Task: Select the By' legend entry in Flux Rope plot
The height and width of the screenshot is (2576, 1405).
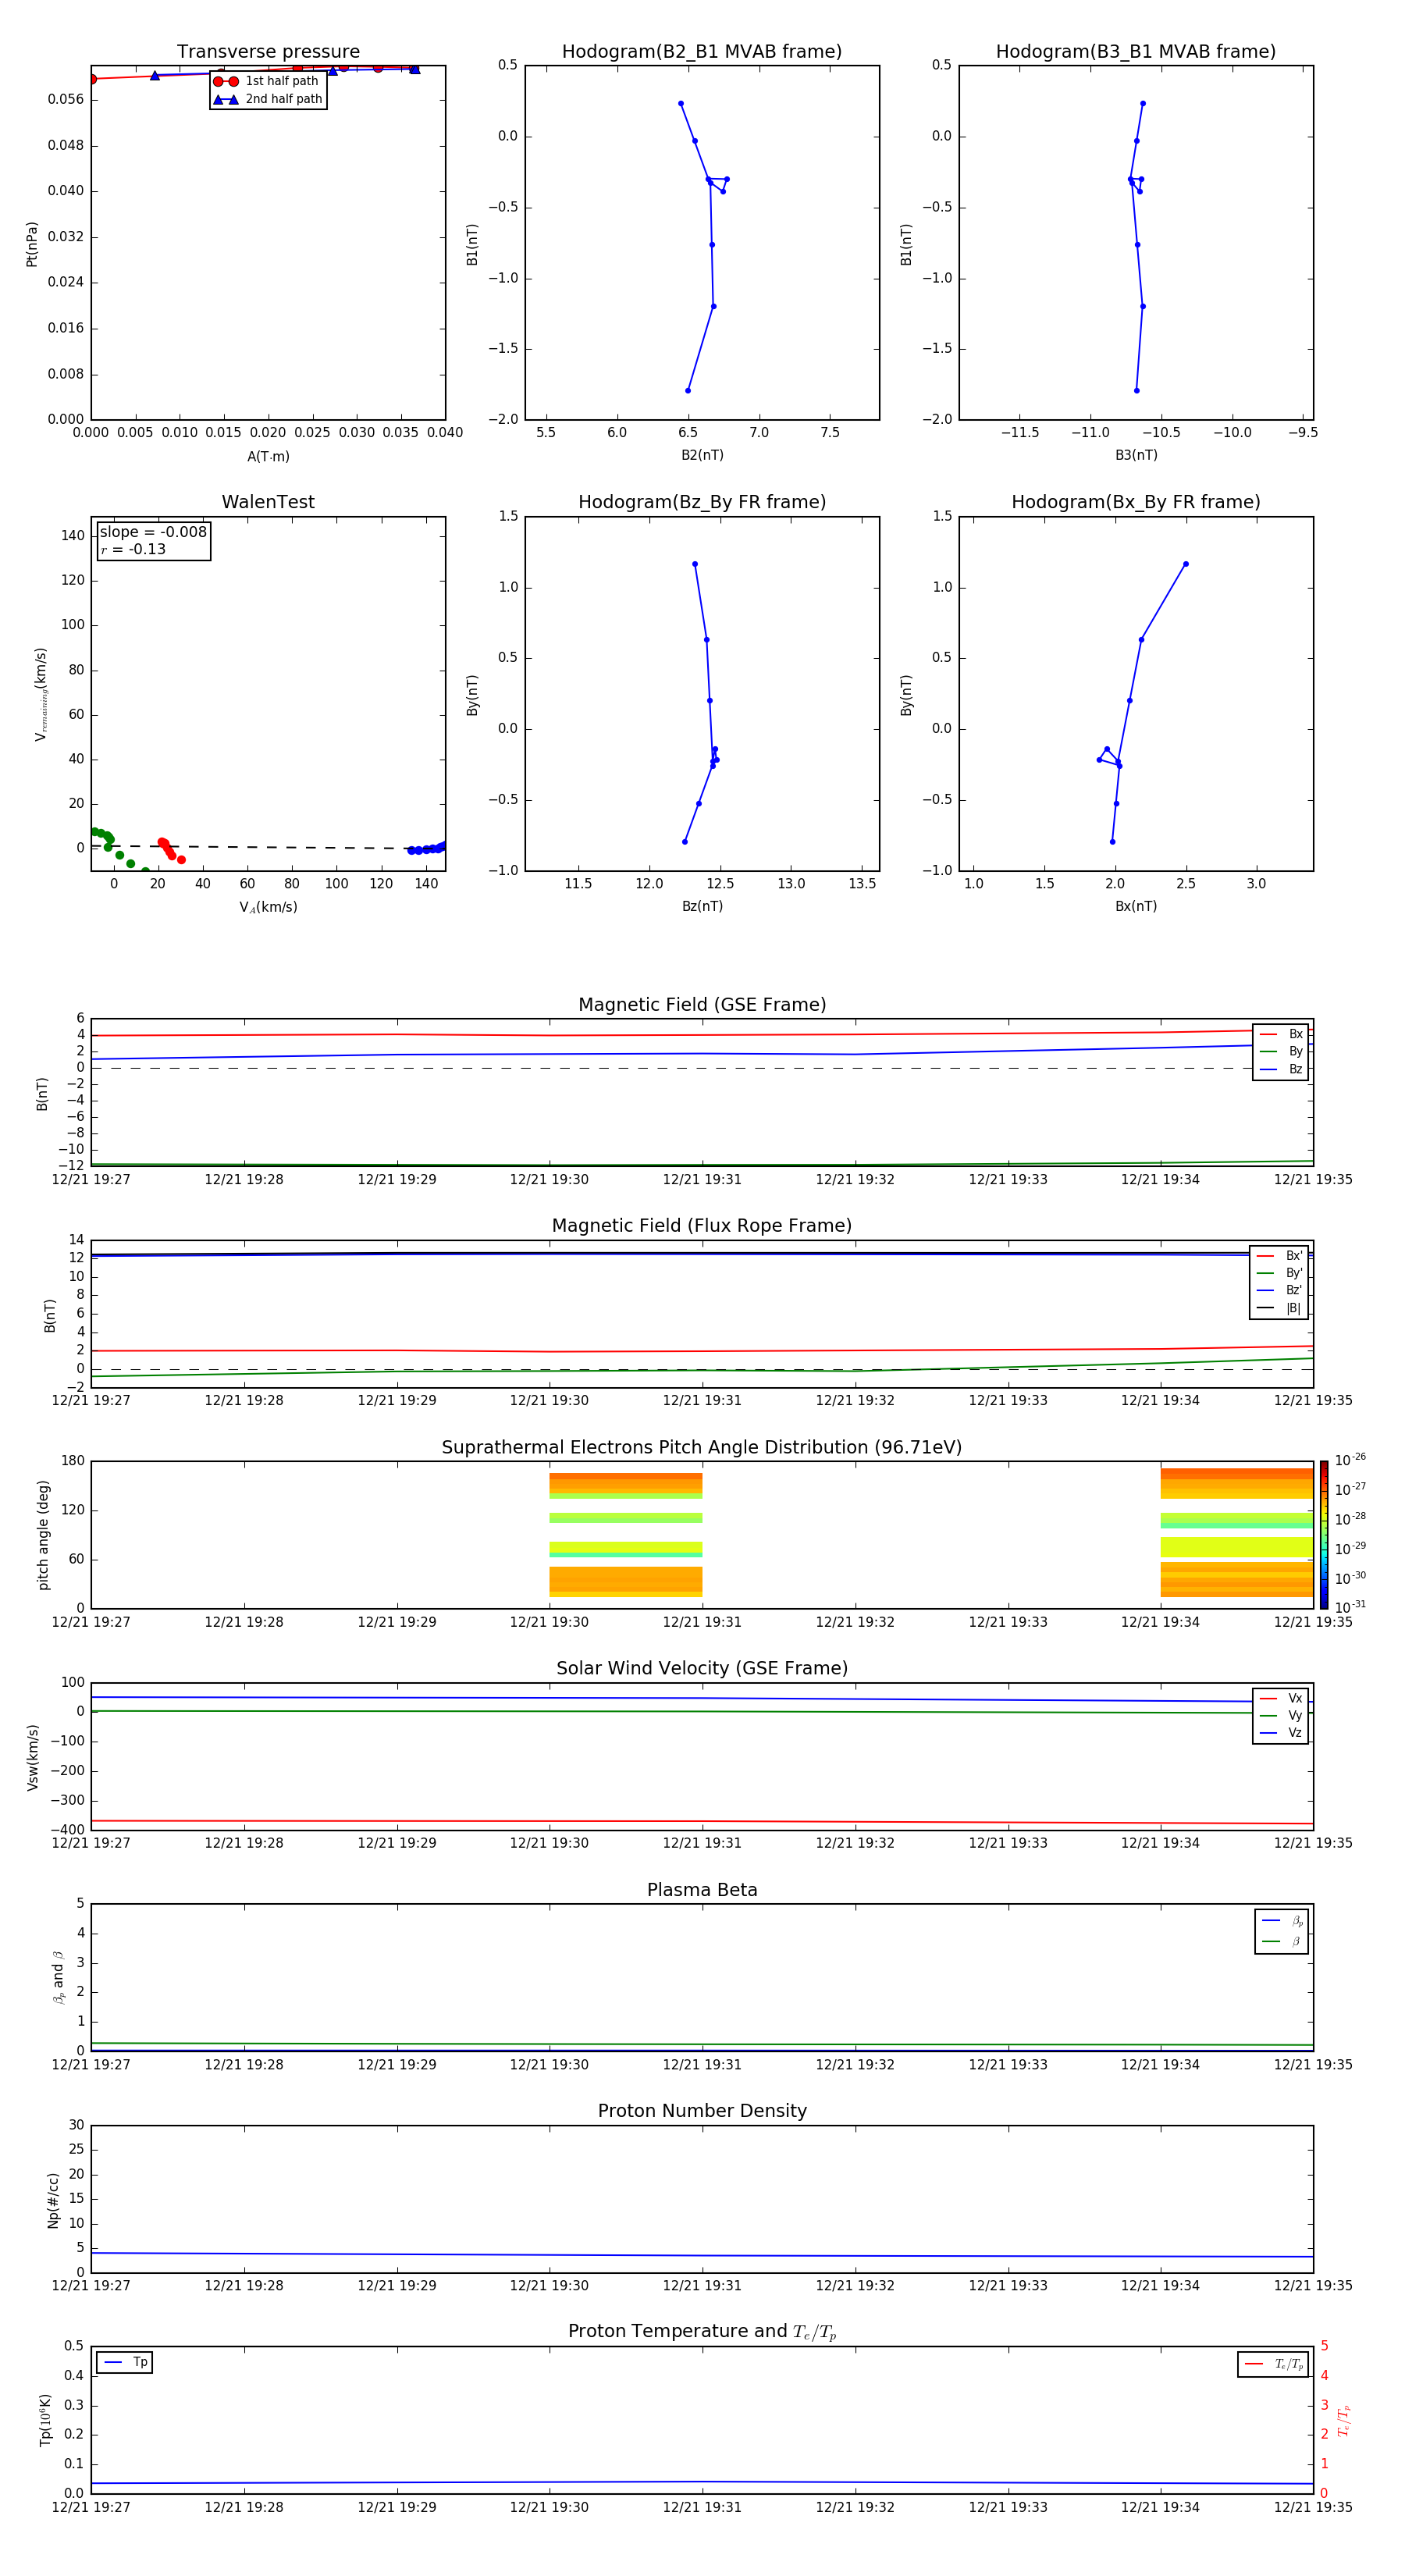Action: coord(1279,1273)
